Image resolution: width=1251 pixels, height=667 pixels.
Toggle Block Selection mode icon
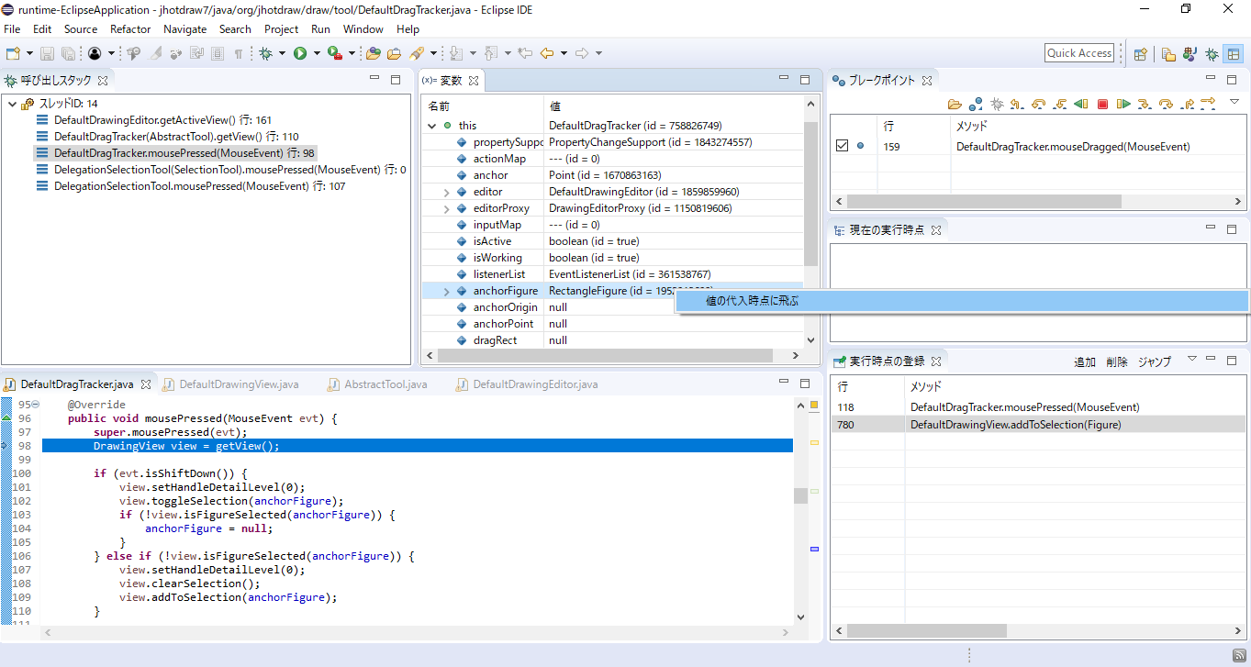pyautogui.click(x=218, y=53)
